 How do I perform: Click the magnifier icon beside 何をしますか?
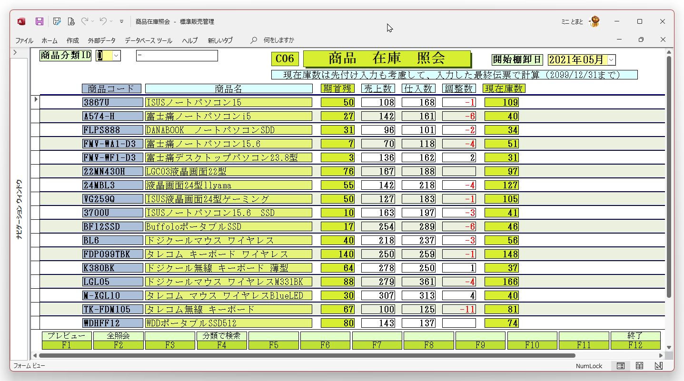pyautogui.click(x=254, y=40)
